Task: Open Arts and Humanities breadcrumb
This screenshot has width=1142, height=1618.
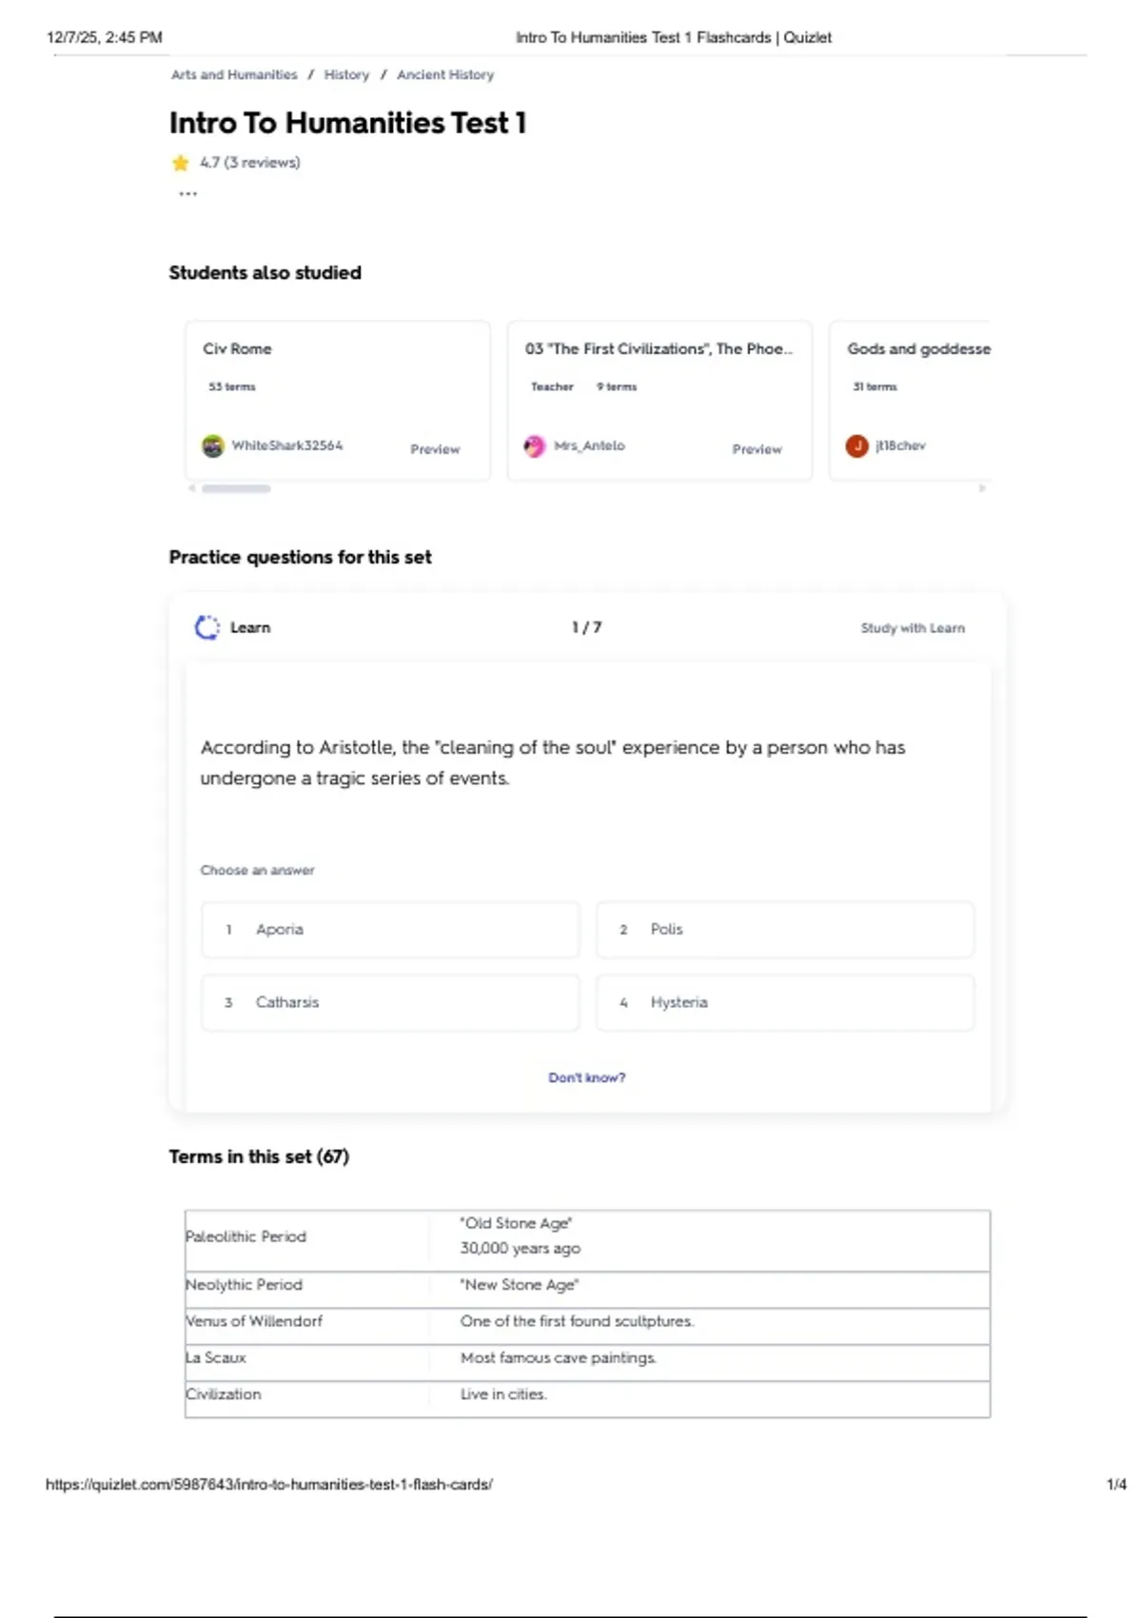Action: tap(234, 74)
